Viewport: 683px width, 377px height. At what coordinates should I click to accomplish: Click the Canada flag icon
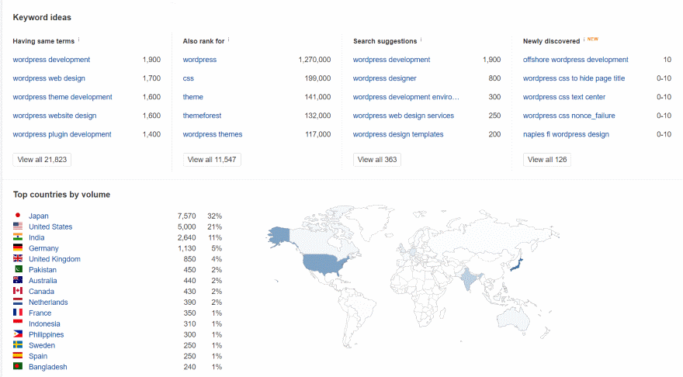[18, 291]
